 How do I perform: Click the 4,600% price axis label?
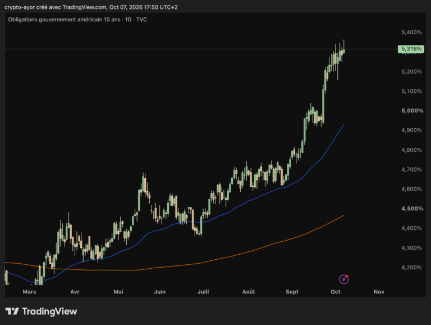tap(411, 189)
